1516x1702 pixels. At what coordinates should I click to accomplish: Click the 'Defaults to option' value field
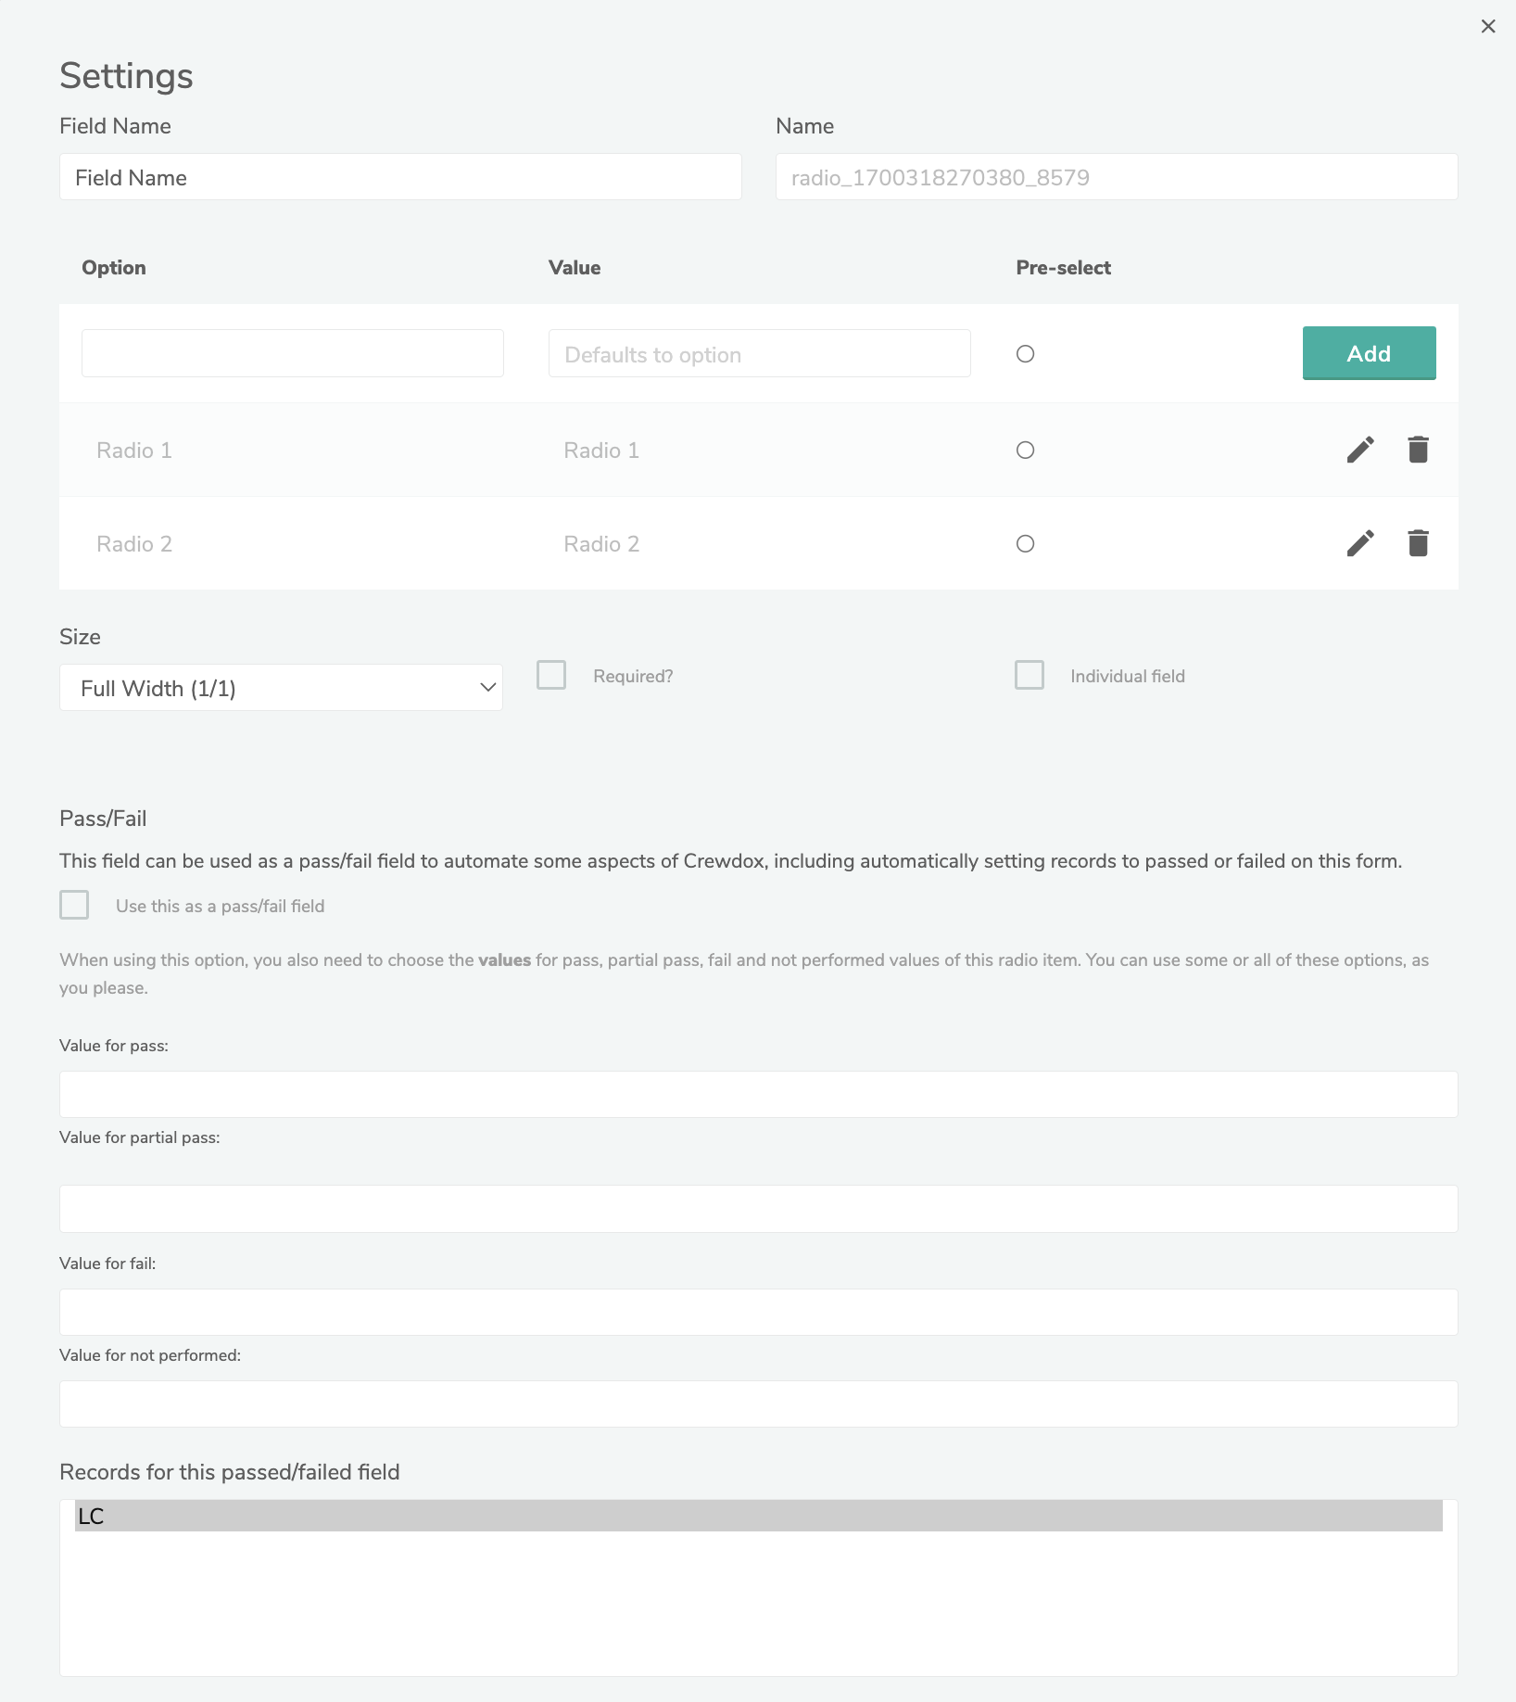(759, 354)
